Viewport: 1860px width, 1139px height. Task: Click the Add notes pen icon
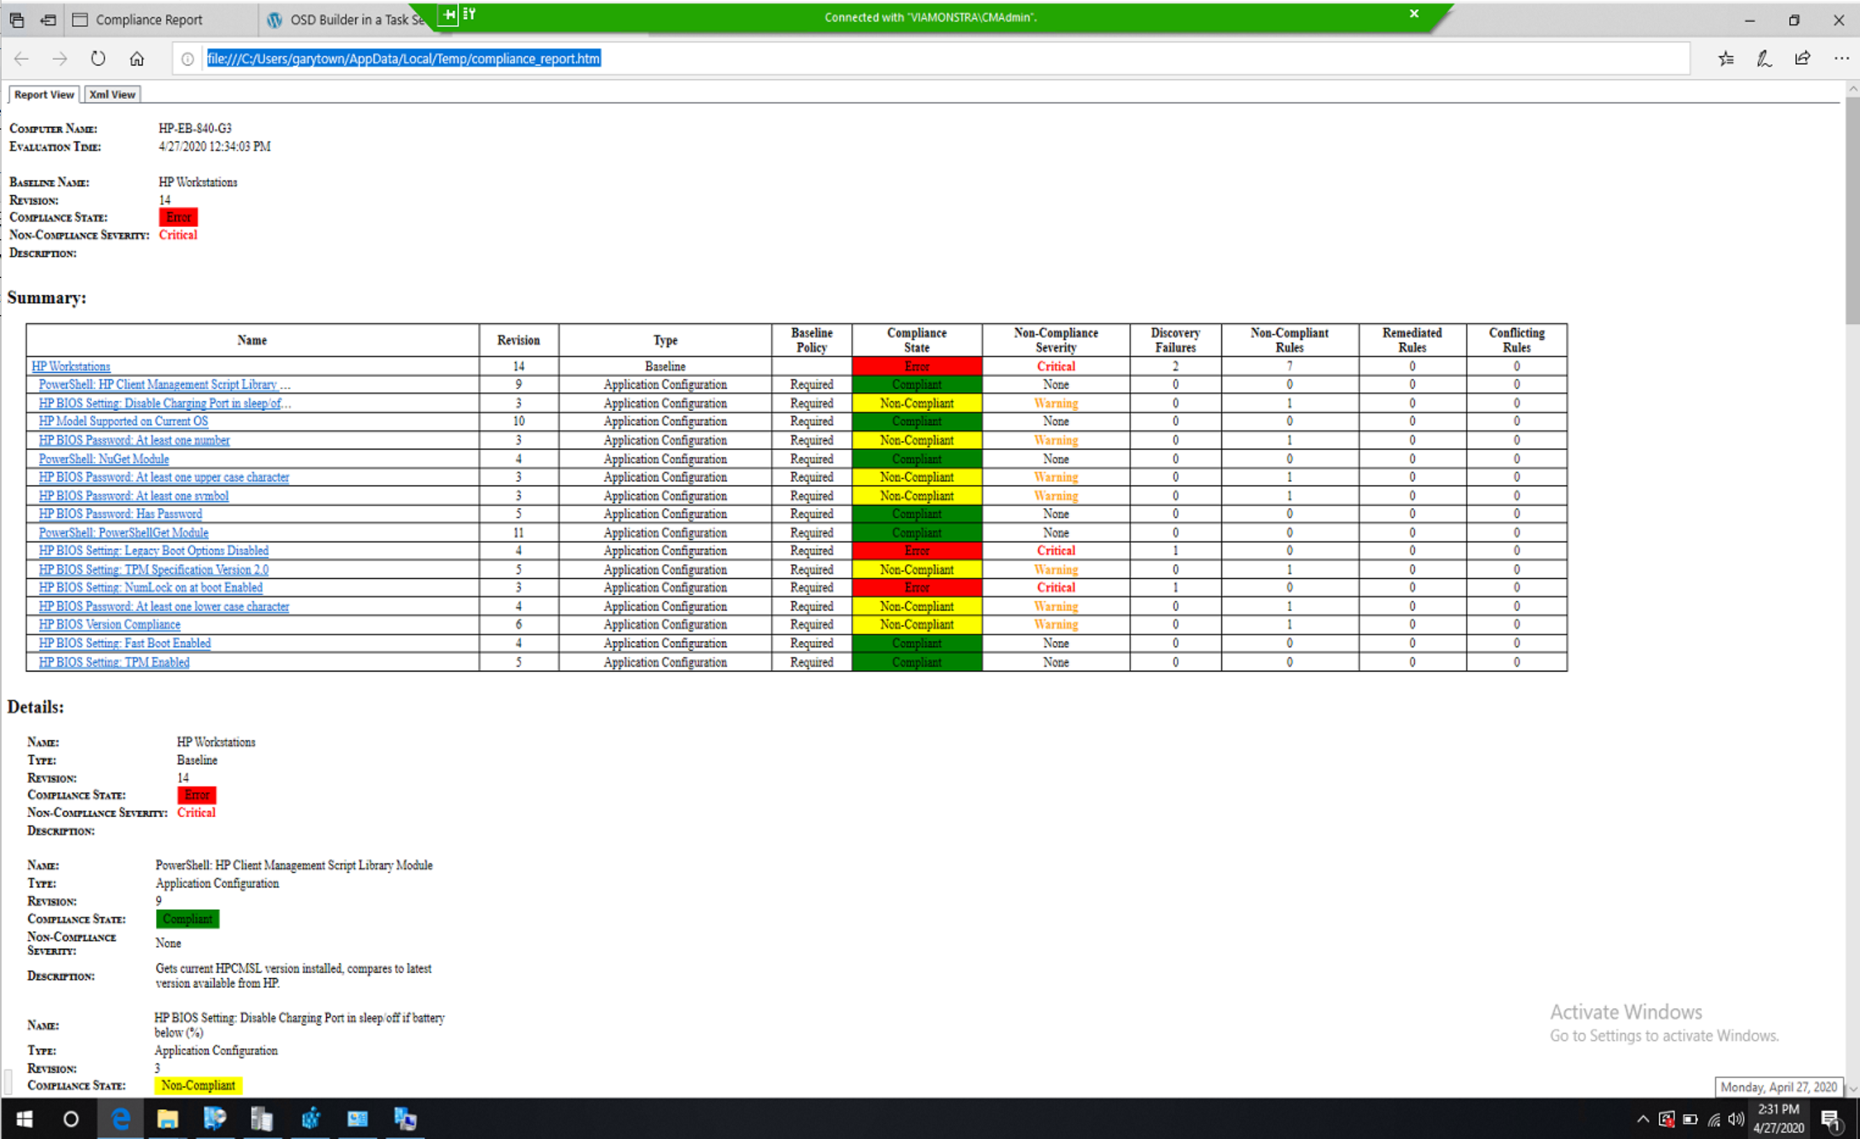1764,59
